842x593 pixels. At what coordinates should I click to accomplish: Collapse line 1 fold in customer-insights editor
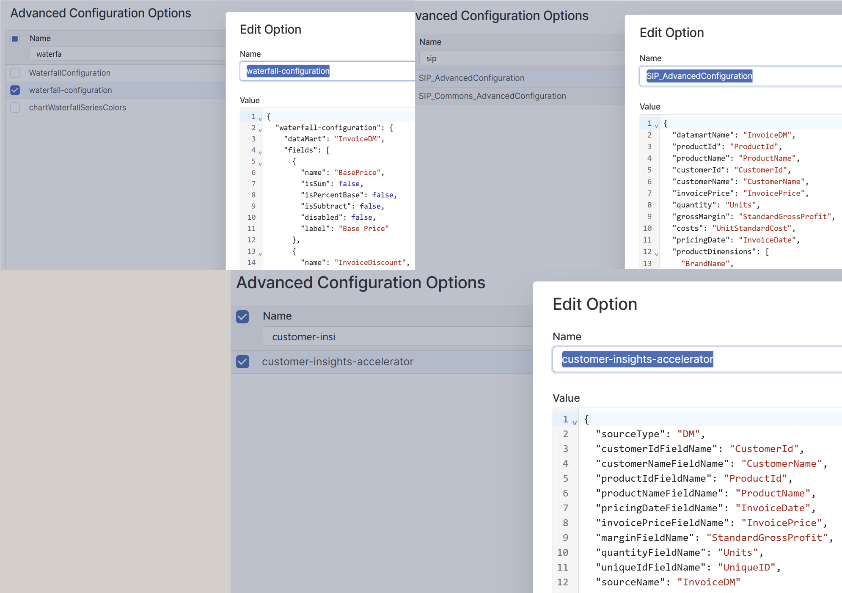click(575, 422)
